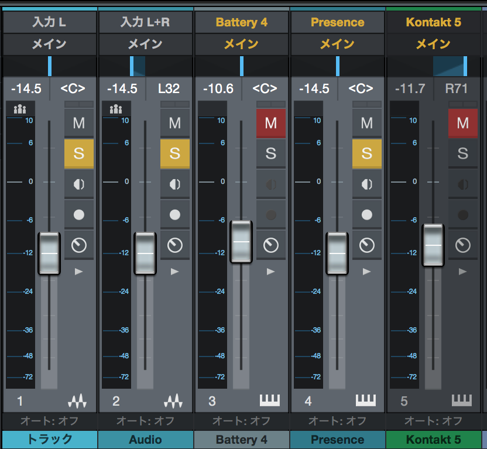This screenshot has height=449, width=487.
Task: Click the waveform audio track icon on channel 1
Action: coord(77,400)
